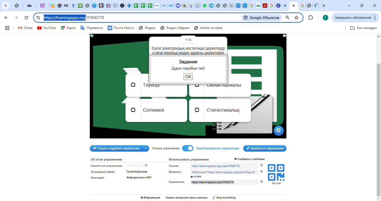
Task: Download the SCORM package
Action: pos(196,177)
